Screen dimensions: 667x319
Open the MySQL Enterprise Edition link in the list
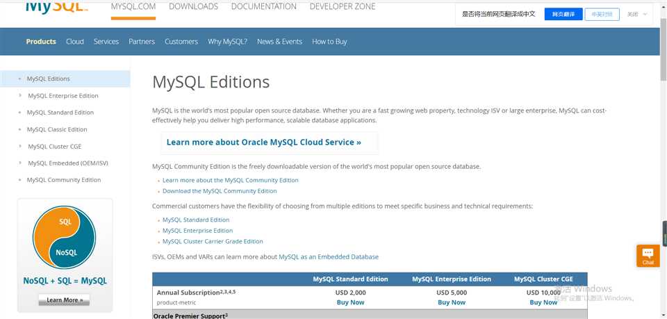(197, 231)
